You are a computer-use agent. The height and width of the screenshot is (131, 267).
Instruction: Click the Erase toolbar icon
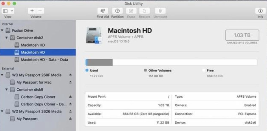click(131, 11)
